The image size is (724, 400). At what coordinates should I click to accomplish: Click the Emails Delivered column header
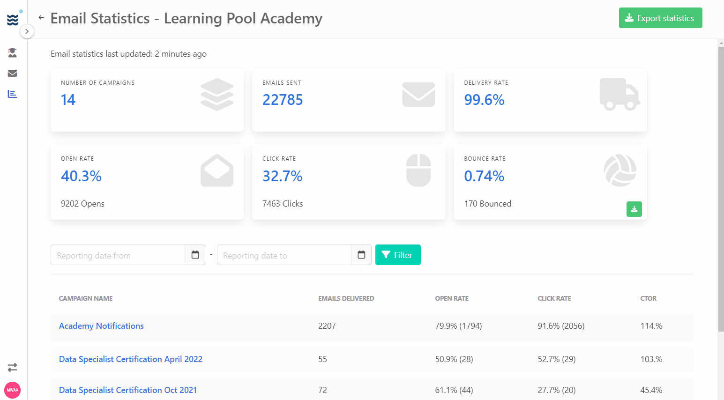[346, 298]
